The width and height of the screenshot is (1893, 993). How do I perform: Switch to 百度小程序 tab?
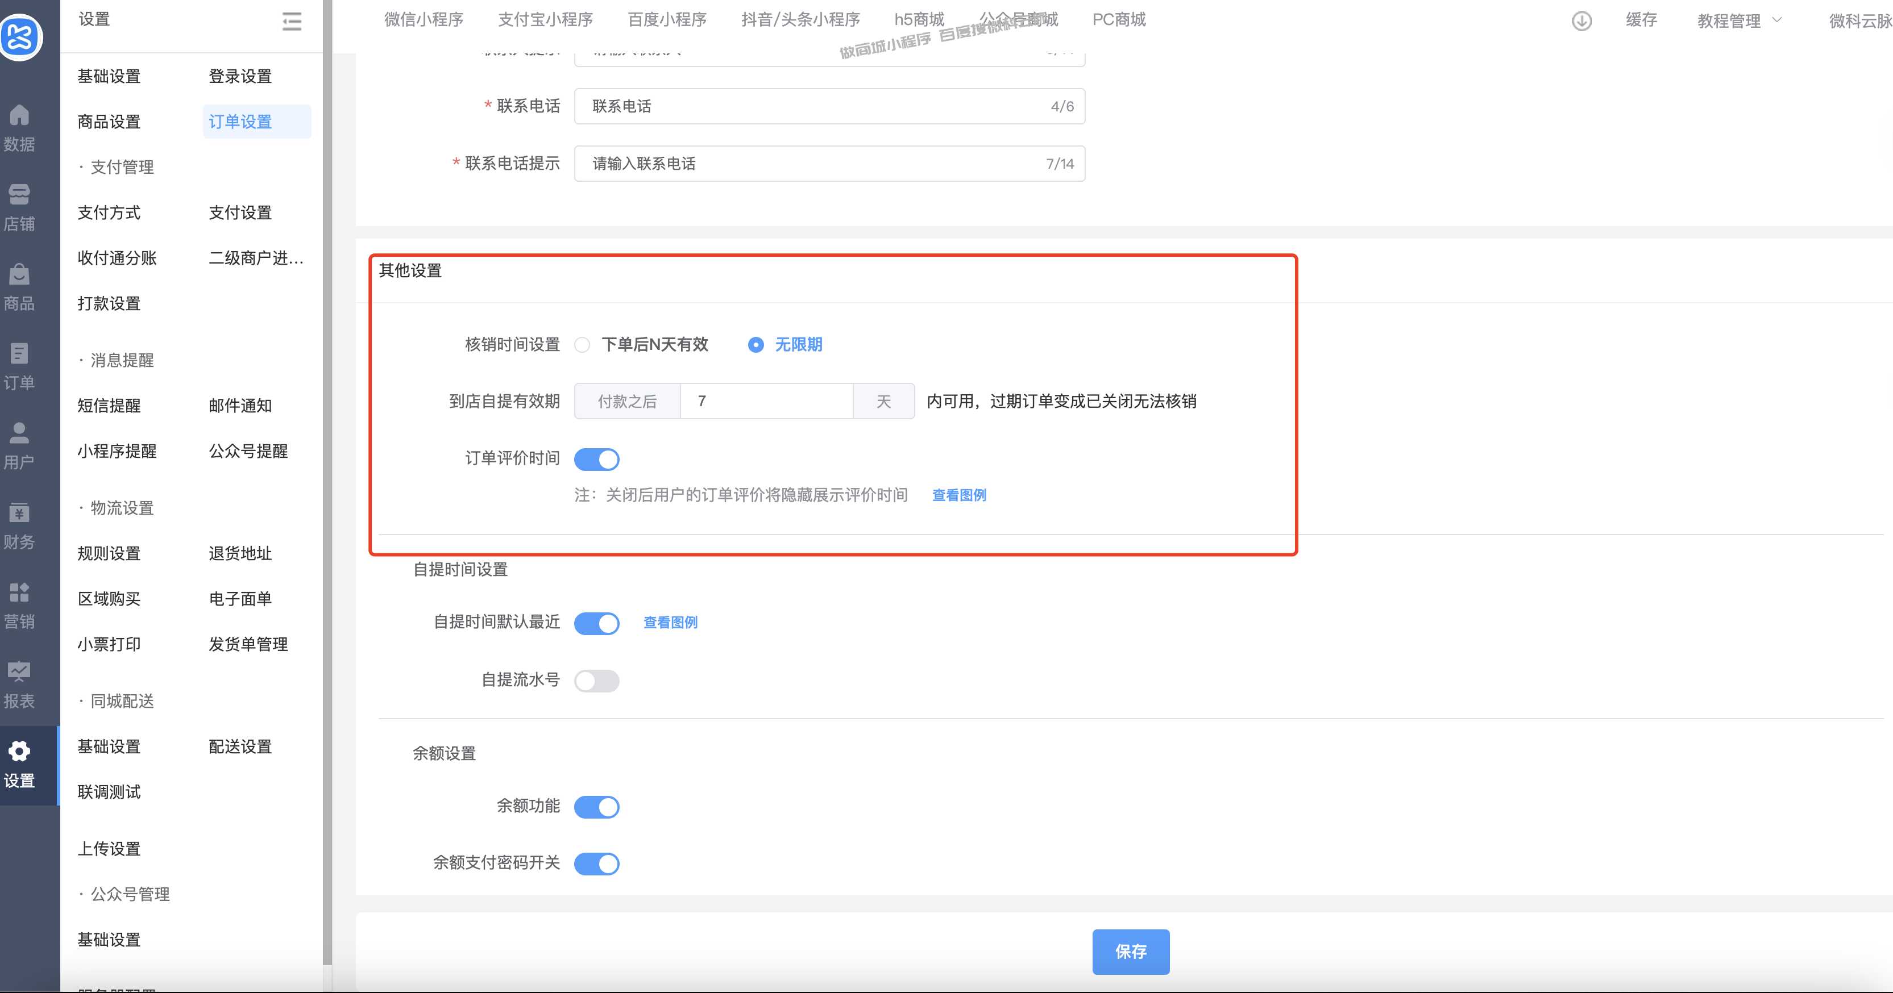[667, 20]
